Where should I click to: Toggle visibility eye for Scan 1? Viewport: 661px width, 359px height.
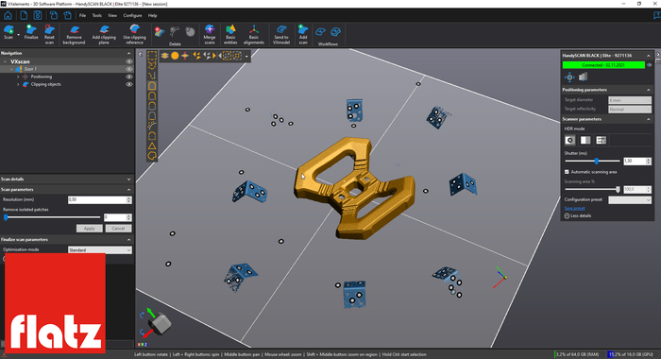click(129, 69)
